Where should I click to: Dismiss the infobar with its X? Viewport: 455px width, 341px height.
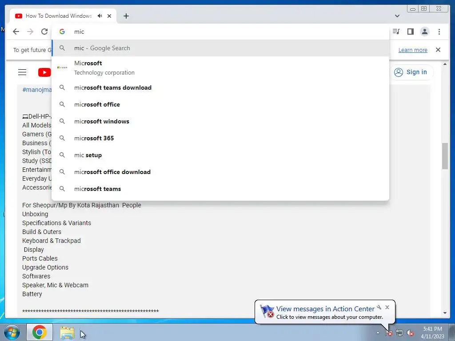click(438, 50)
